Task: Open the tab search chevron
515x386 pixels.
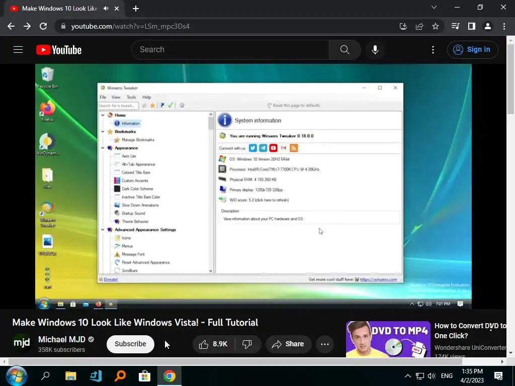Action: [434, 7]
